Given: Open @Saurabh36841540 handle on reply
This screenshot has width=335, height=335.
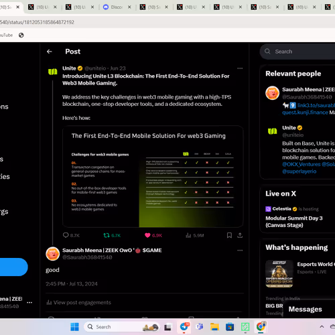Looking at the screenshot, I should pyautogui.click(x=87, y=257).
